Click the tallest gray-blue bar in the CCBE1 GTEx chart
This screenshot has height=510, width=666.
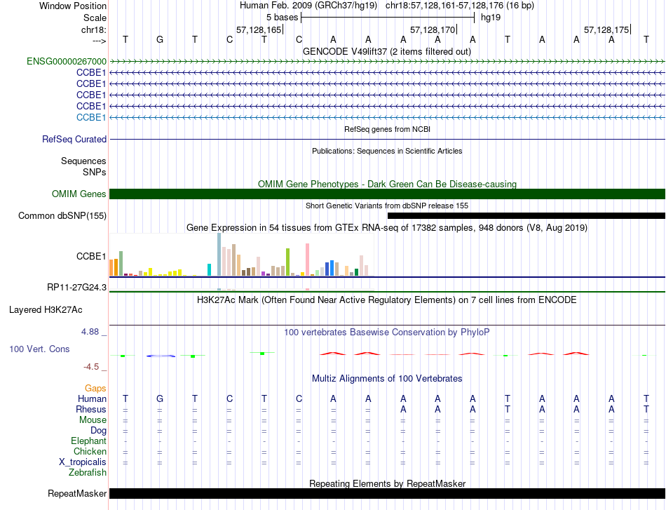tap(219, 255)
